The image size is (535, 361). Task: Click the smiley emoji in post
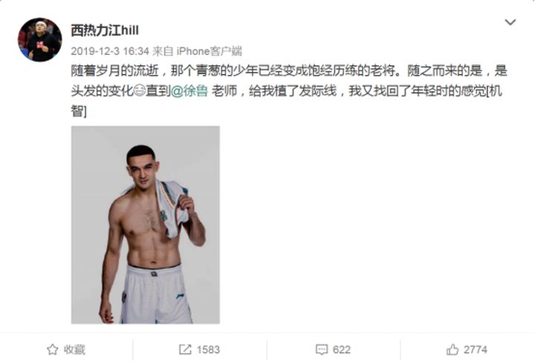coord(140,91)
